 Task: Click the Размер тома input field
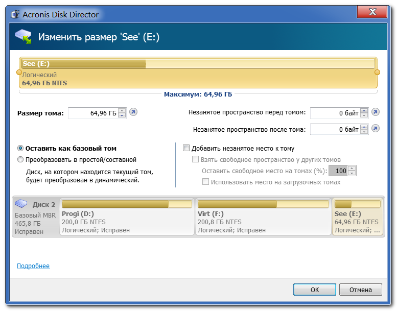pos(93,113)
